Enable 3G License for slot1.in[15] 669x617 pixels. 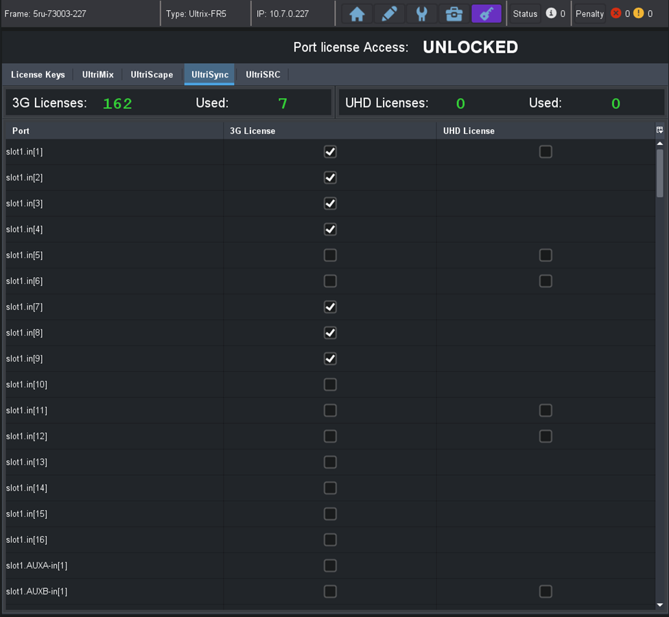[330, 514]
